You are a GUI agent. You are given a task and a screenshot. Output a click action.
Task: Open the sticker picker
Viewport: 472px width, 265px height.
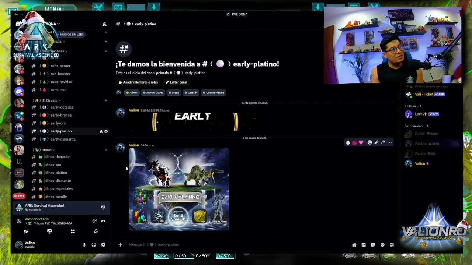coord(373,245)
